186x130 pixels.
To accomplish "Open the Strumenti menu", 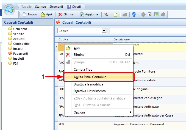I will [x=56, y=7].
